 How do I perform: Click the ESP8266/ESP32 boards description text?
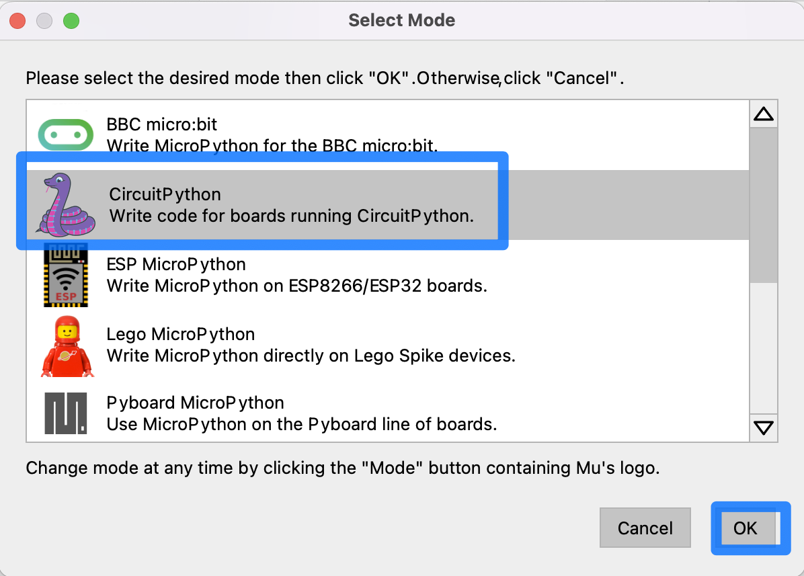(296, 286)
